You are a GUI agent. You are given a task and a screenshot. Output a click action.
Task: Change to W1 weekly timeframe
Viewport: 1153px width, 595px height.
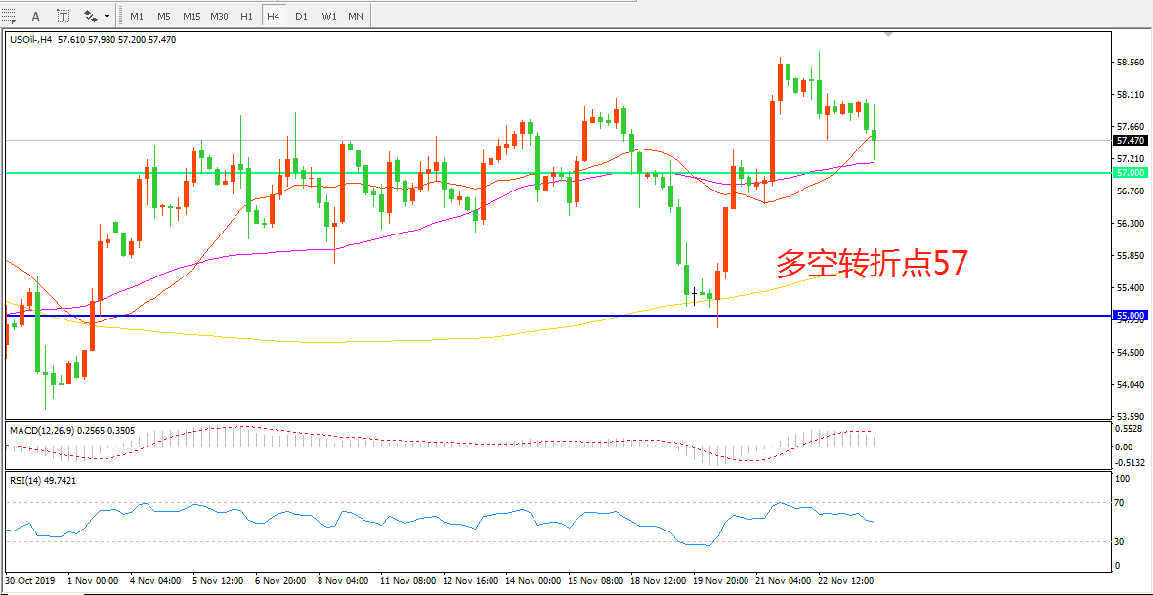coord(328,16)
